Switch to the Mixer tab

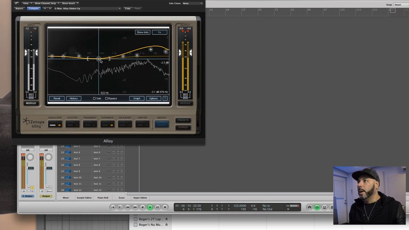[66, 198]
